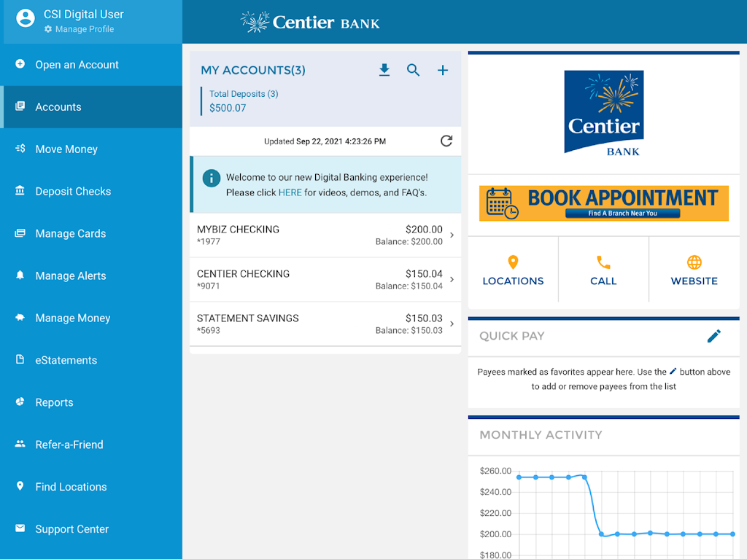Click the info icon in welcome banner
747x559 pixels.
point(212,178)
